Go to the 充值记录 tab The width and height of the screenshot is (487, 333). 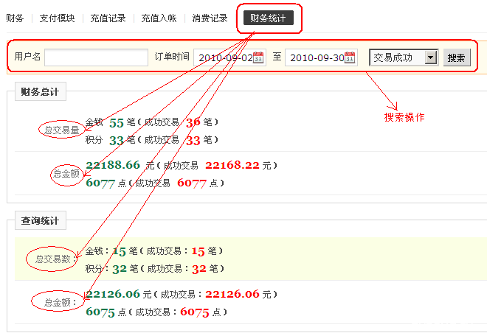tap(108, 18)
